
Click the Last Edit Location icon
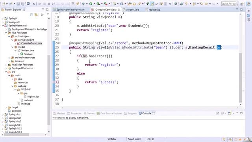tap(202, 4)
